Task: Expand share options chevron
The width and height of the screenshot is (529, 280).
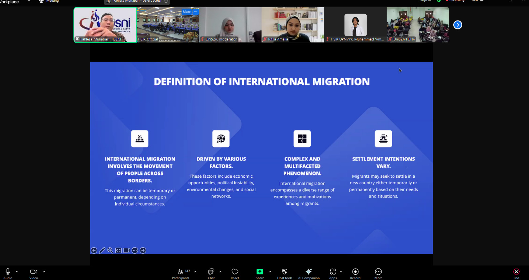Action: click(x=270, y=272)
